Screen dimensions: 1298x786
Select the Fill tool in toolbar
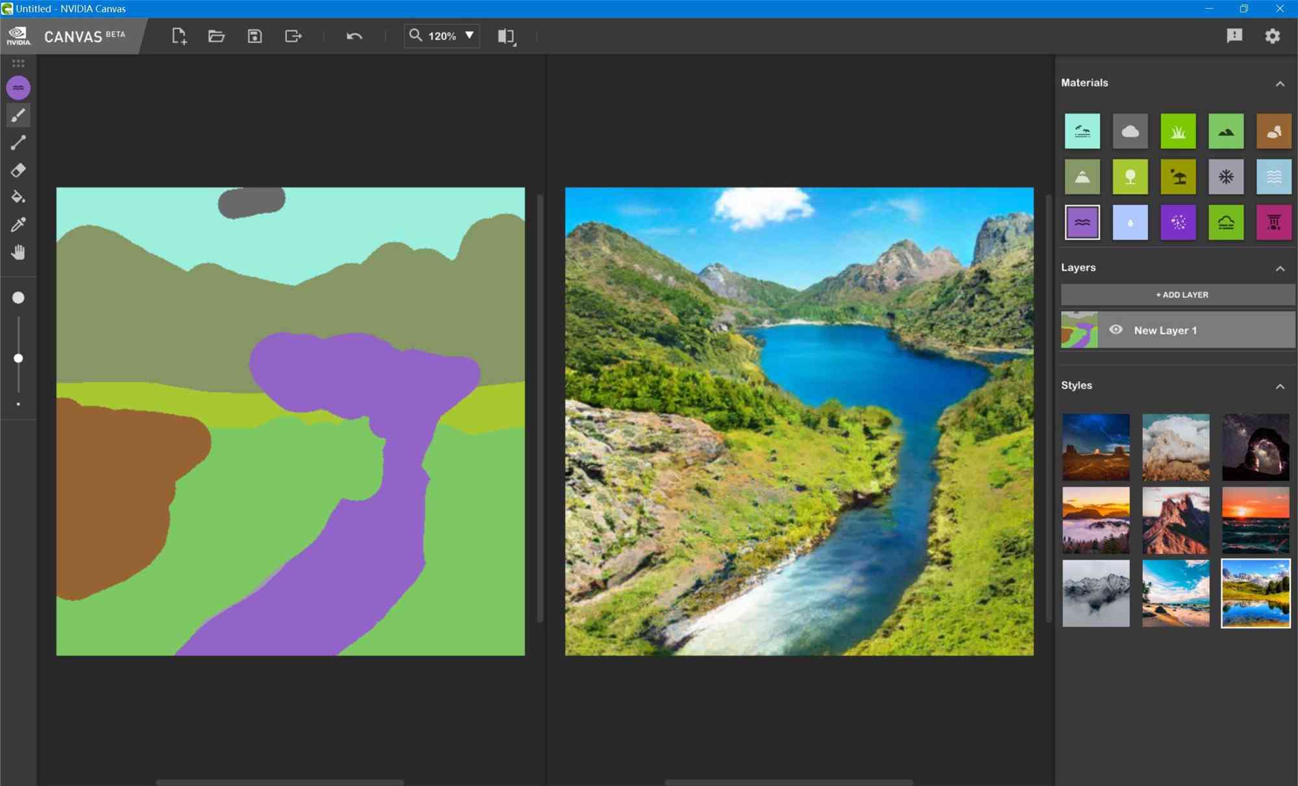(18, 197)
